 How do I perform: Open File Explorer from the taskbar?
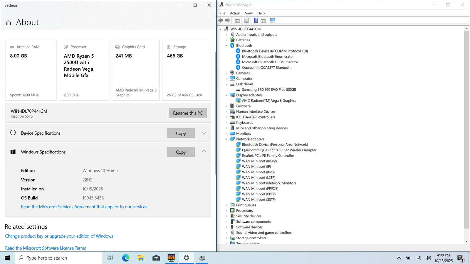[x=141, y=258]
